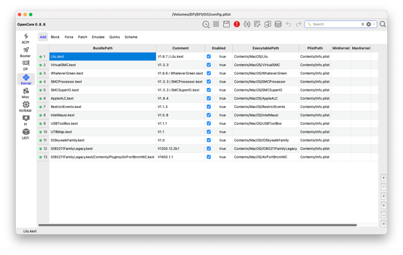Click the less-than side button
This screenshot has width=403, height=255.
[x=384, y=196]
